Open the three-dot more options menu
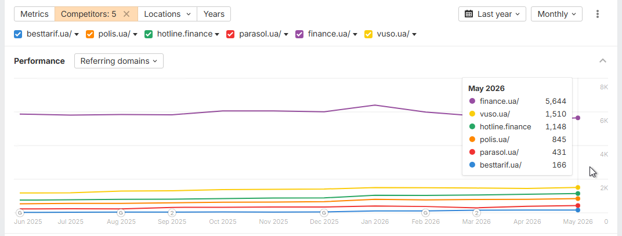This screenshot has height=236, width=622. (x=598, y=14)
